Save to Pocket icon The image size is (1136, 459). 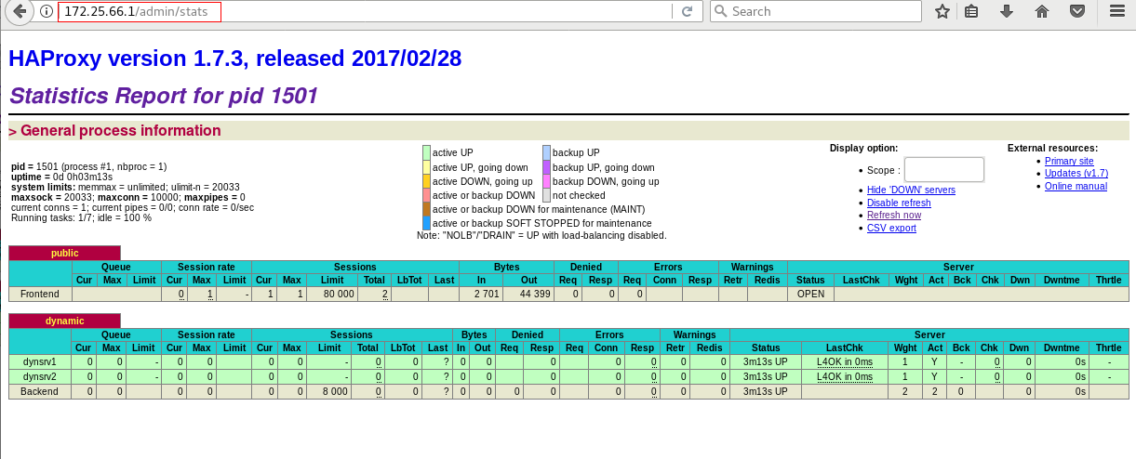pyautogui.click(x=1077, y=12)
